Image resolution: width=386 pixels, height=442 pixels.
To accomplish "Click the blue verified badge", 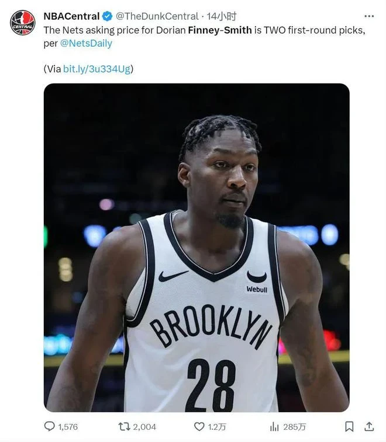I will [x=107, y=16].
